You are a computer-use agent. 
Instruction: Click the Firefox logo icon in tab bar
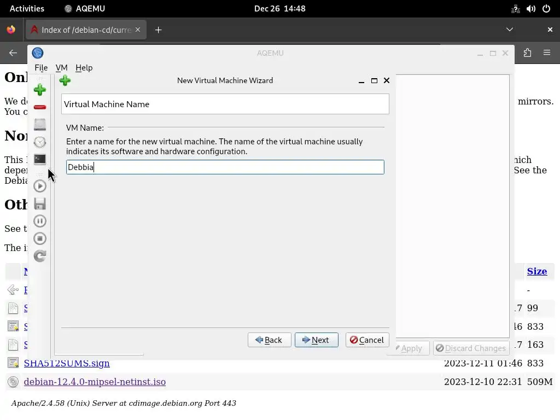[11, 30]
